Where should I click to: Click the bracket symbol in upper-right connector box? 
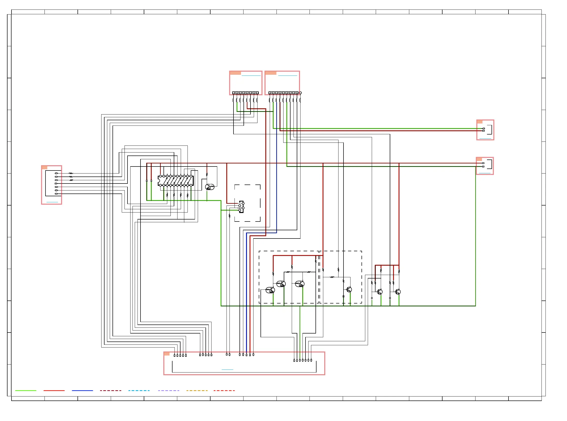[490, 130]
